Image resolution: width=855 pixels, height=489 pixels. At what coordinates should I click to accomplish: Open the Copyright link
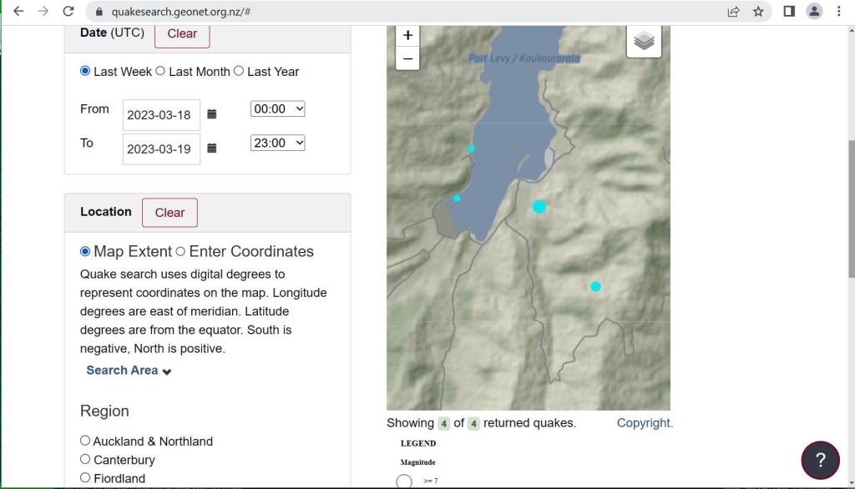click(x=645, y=423)
